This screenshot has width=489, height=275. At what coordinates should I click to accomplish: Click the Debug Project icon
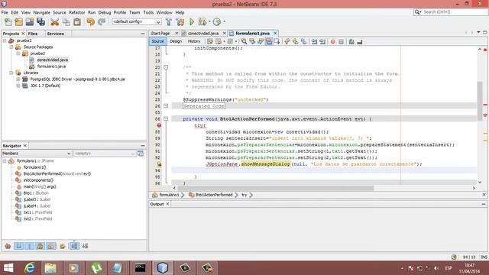point(202,22)
